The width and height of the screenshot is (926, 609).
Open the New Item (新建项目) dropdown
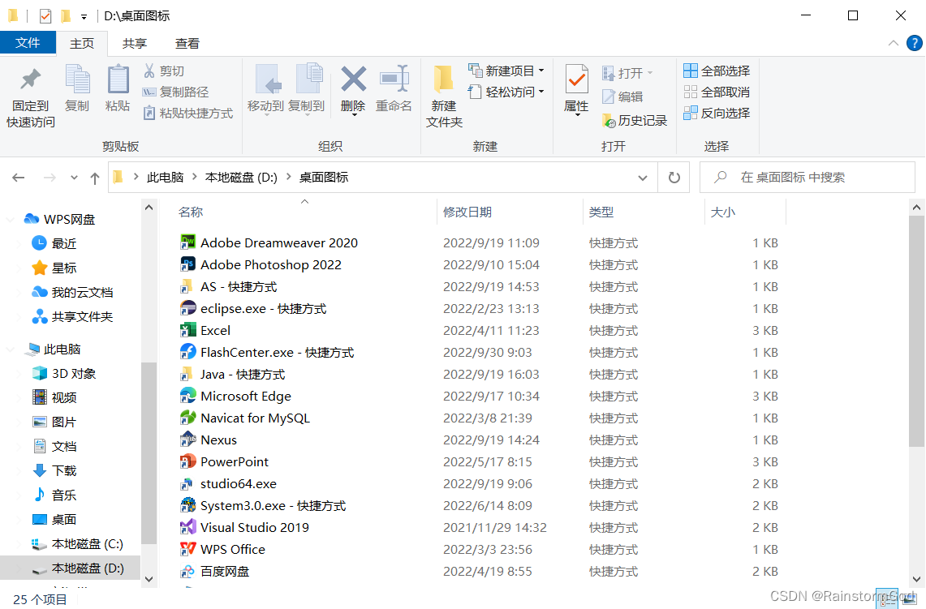coord(506,71)
